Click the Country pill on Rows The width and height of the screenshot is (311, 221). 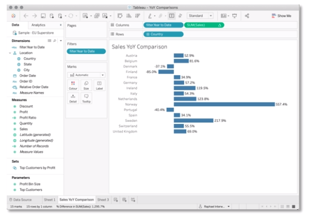click(163, 34)
